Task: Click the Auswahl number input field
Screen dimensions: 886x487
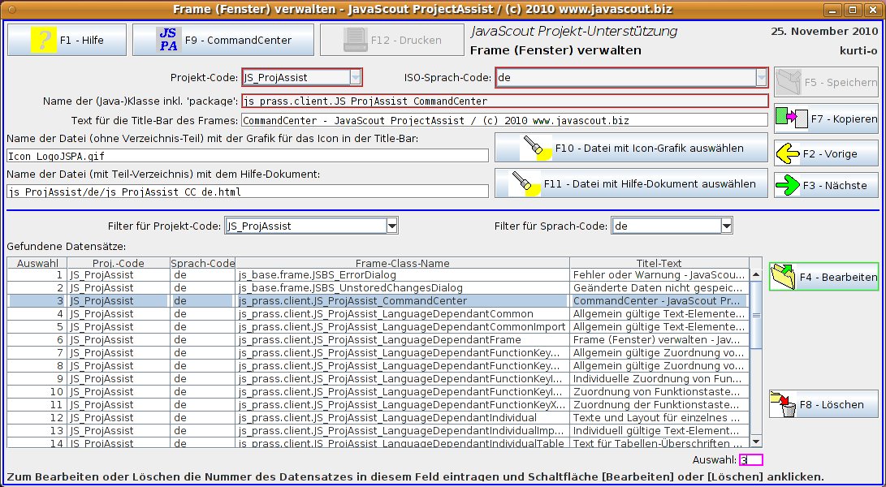Action: tap(750, 460)
